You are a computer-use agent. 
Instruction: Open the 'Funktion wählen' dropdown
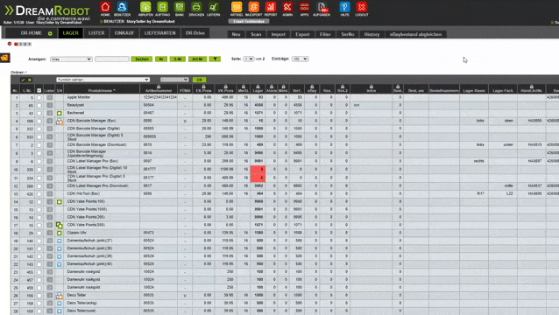pos(103,80)
